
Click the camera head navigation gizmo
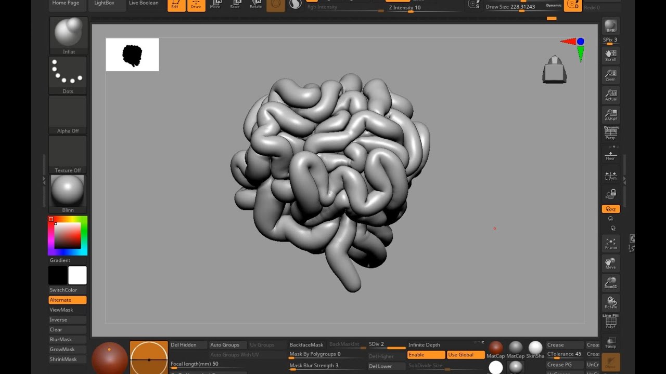pyautogui.click(x=555, y=70)
